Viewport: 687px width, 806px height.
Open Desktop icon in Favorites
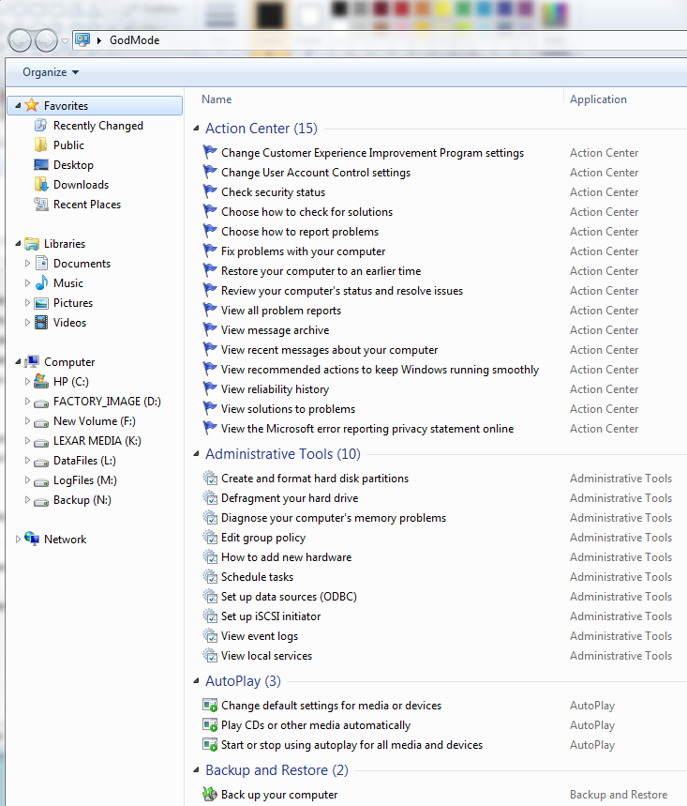41,165
